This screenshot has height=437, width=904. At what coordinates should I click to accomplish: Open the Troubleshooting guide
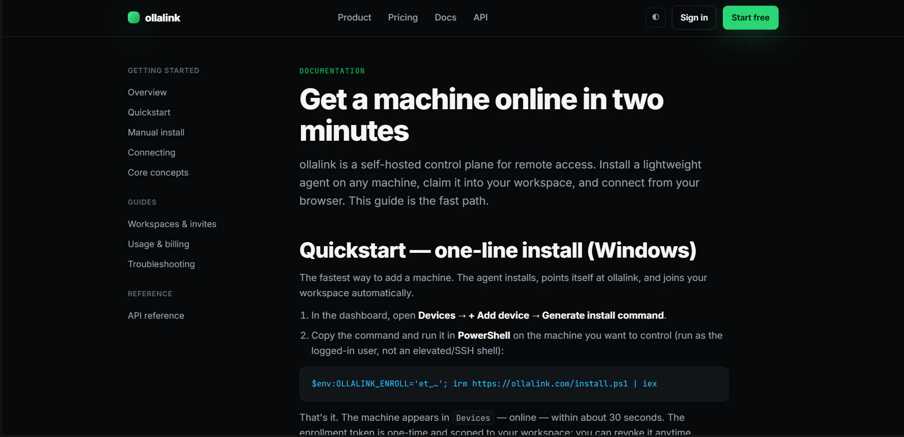click(161, 264)
